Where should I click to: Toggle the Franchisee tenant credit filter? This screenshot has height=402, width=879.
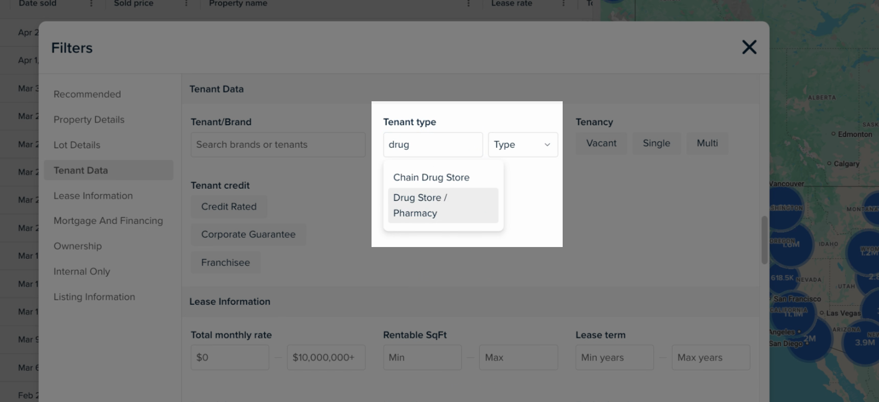point(225,262)
